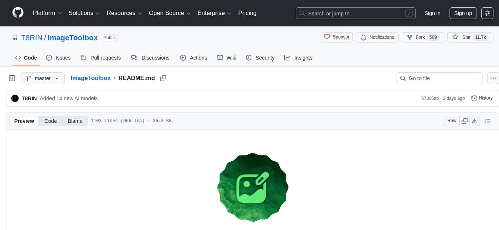Open GitHub homepage via logo

[18, 13]
